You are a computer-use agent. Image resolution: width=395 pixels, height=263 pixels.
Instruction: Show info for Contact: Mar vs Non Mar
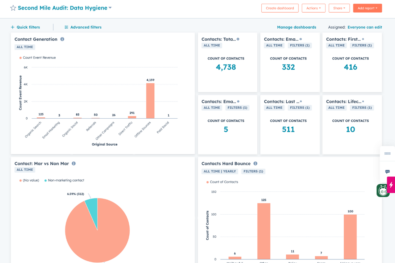click(74, 163)
